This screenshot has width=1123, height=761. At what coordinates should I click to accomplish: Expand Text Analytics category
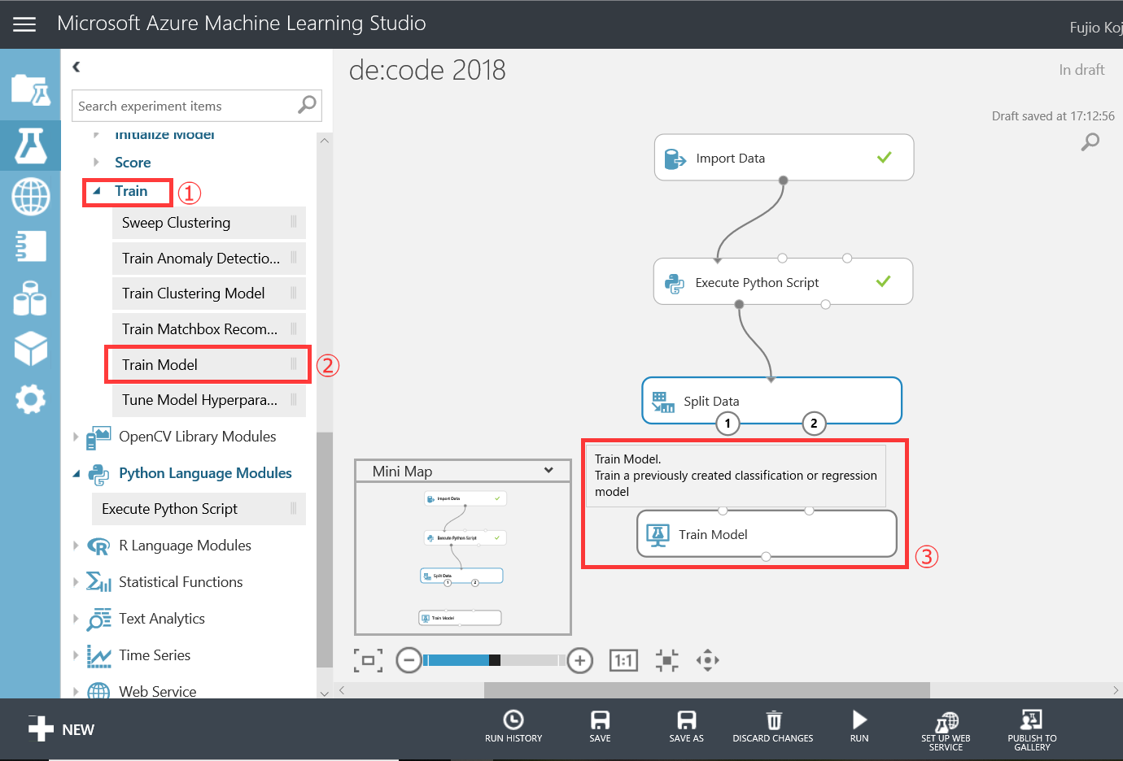pos(76,619)
